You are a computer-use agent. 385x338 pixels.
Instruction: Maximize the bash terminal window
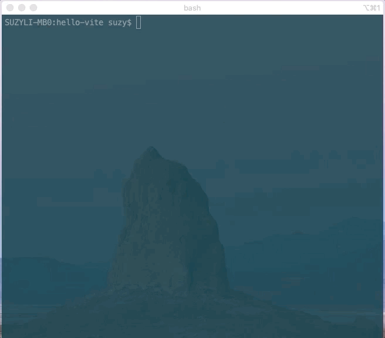pos(33,8)
